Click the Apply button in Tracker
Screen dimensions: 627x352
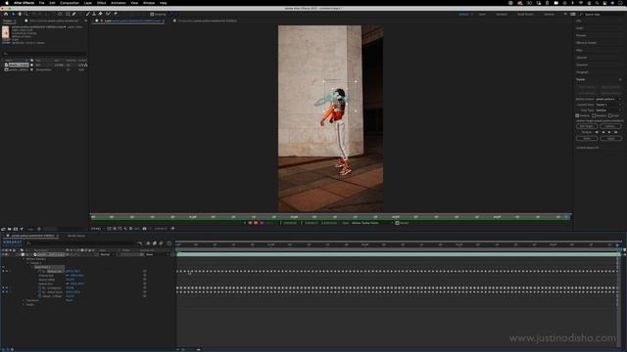point(610,138)
